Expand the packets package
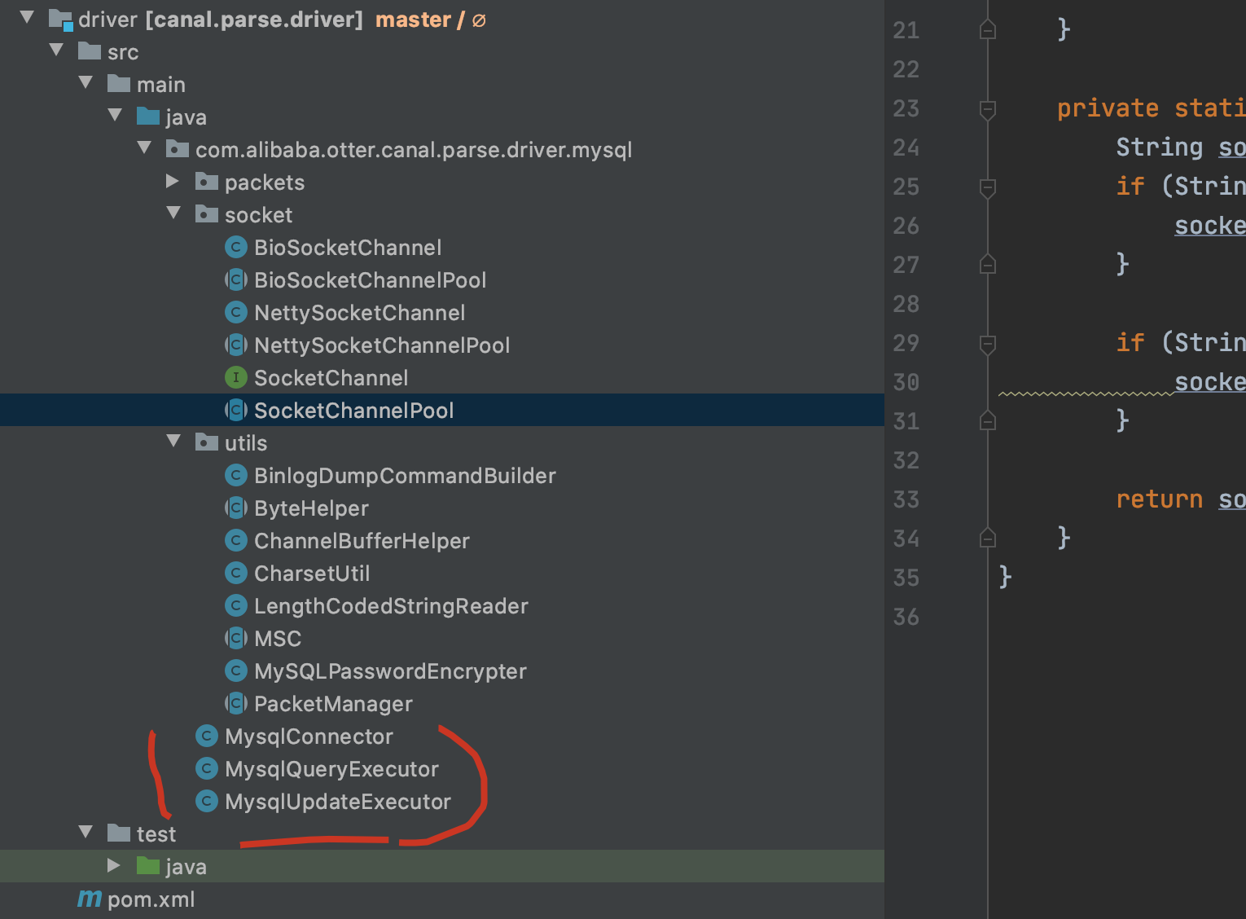Viewport: 1246px width, 919px height. 172,181
